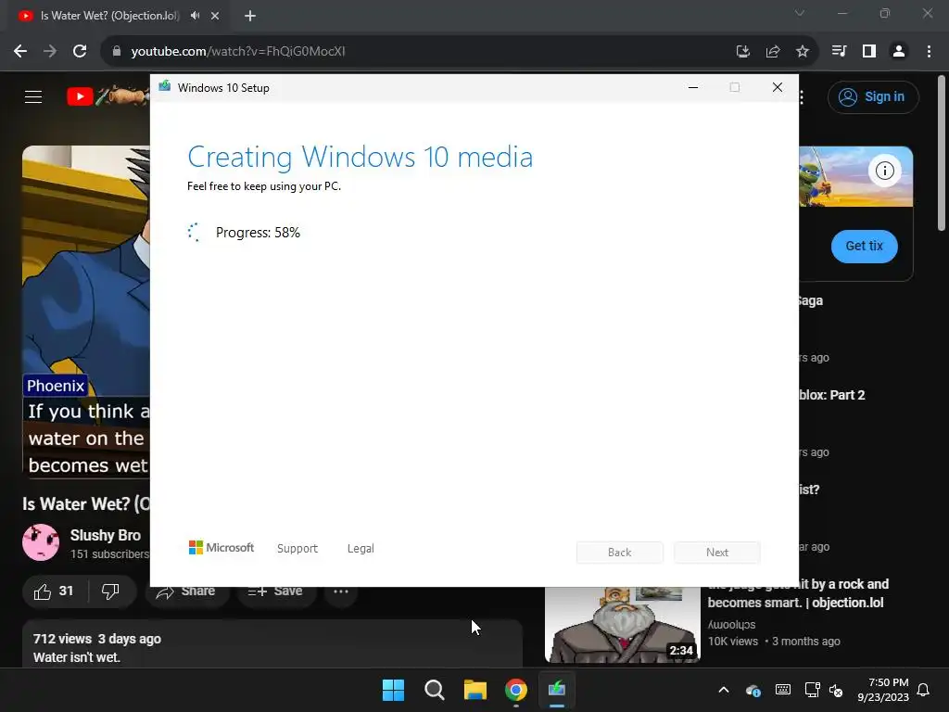Open Chrome tab search chevron
This screenshot has width=949, height=712.
[x=800, y=13]
